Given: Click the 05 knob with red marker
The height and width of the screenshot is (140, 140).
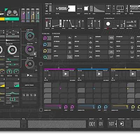Looking at the screenshot, I should [x=30, y=64].
